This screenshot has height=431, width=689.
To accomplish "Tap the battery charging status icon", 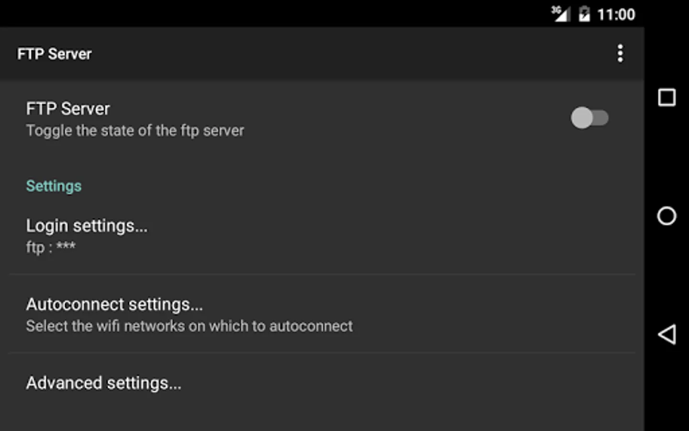I will tap(584, 14).
